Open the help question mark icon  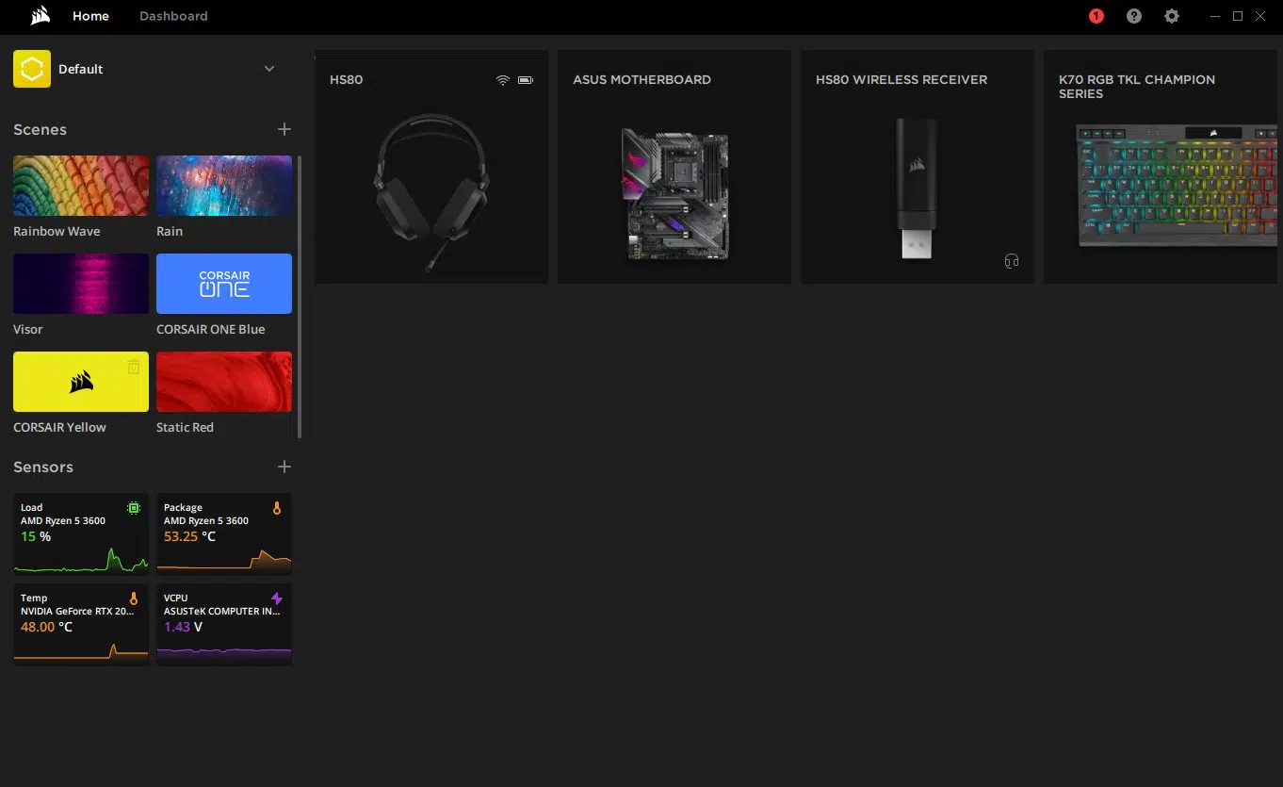(1134, 16)
